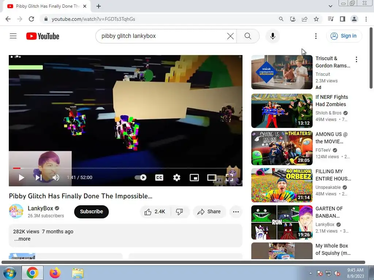Close the Pibby Glitch tab
The width and height of the screenshot is (374, 280).
click(x=85, y=6)
